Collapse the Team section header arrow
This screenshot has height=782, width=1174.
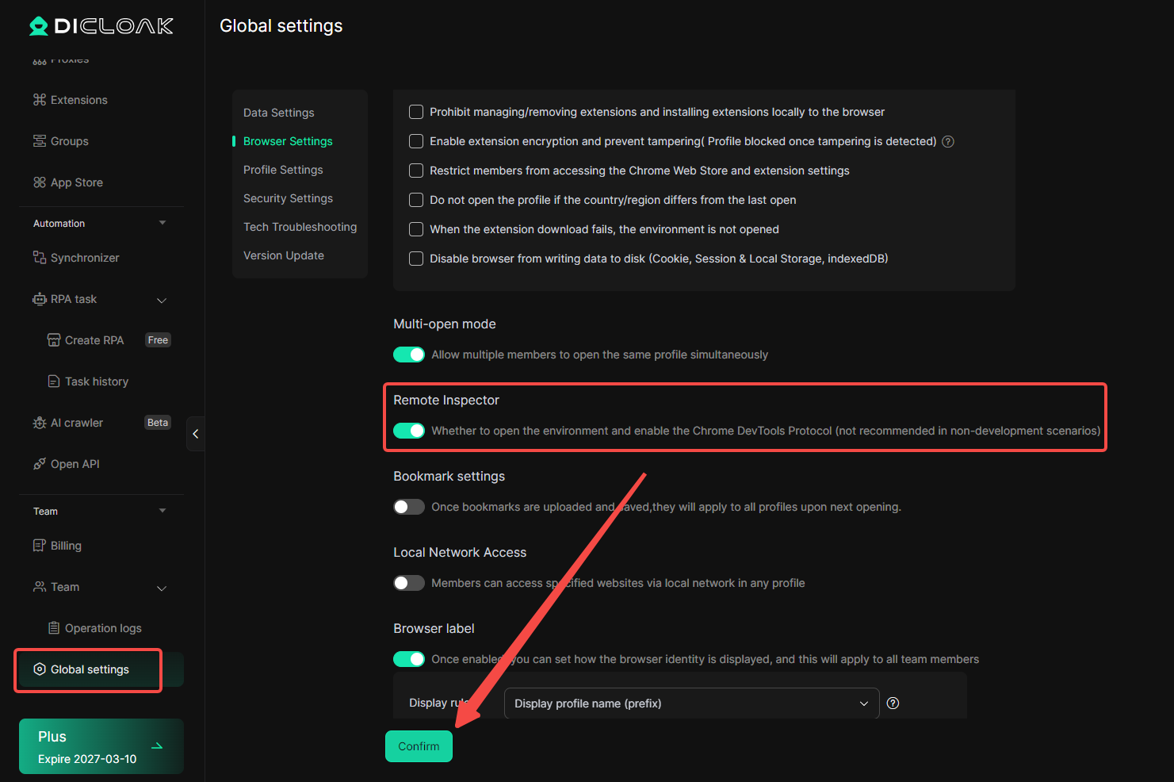[163, 511]
